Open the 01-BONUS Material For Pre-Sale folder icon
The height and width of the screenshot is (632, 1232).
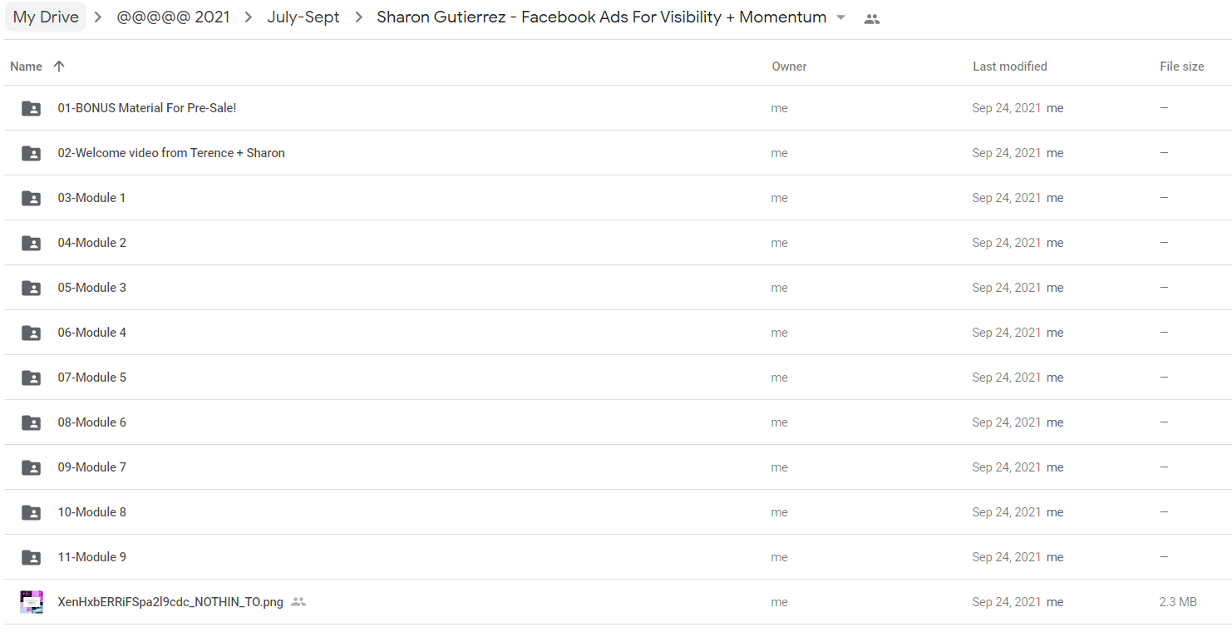(31, 108)
